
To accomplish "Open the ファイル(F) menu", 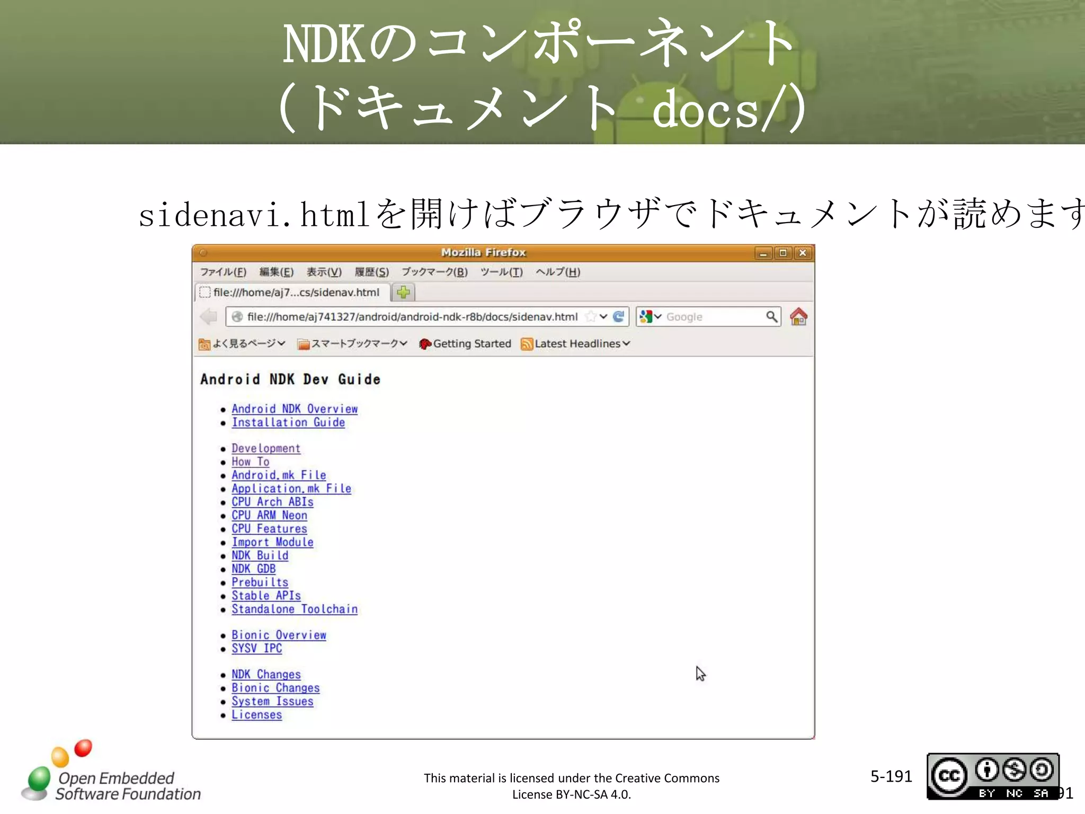I will point(223,272).
